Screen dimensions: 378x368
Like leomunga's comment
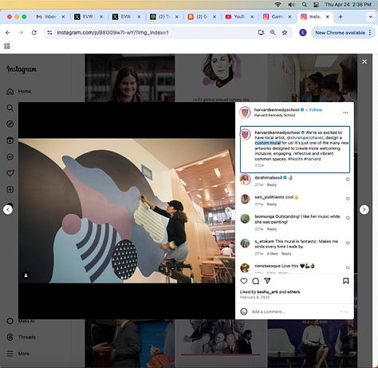point(348,218)
